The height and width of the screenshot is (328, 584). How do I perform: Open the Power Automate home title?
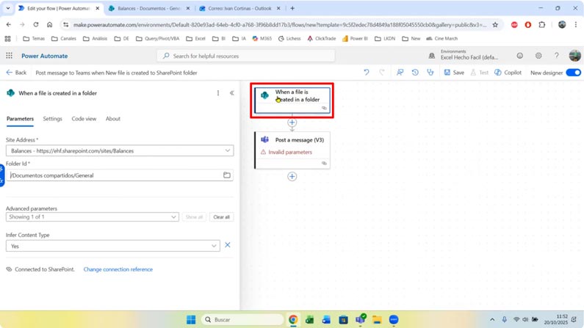point(44,56)
